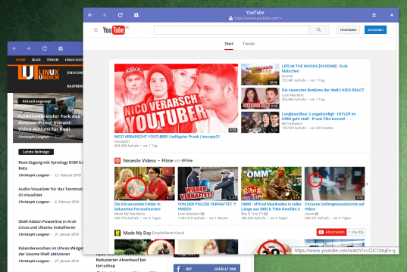
Task: Open Root-Zugang mit Synology DSM article
Action: coord(51,165)
